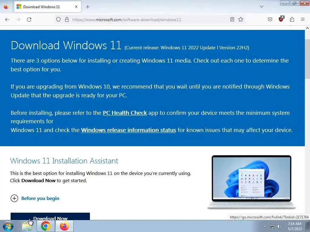Viewport: 310px width, 232px height.
Task: Click Download Now button
Action: (50, 217)
